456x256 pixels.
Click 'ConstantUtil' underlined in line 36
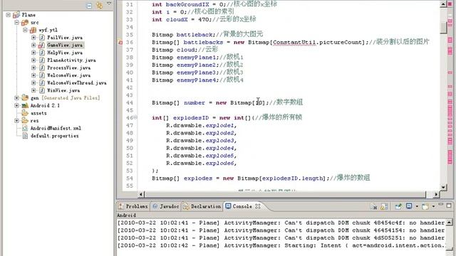[294, 43]
